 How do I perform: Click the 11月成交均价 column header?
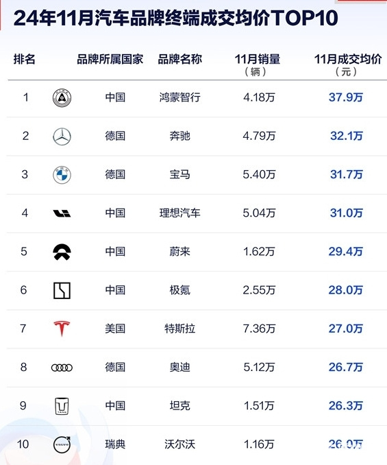click(348, 59)
